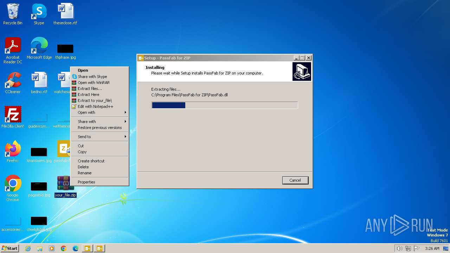Select the bedno.rtf document icon
The height and width of the screenshot is (253, 450).
pyautogui.click(x=39, y=83)
